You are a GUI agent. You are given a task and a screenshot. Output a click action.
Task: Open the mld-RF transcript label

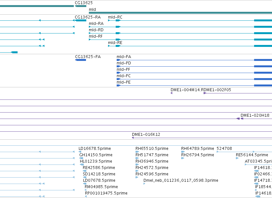tap(96, 36)
